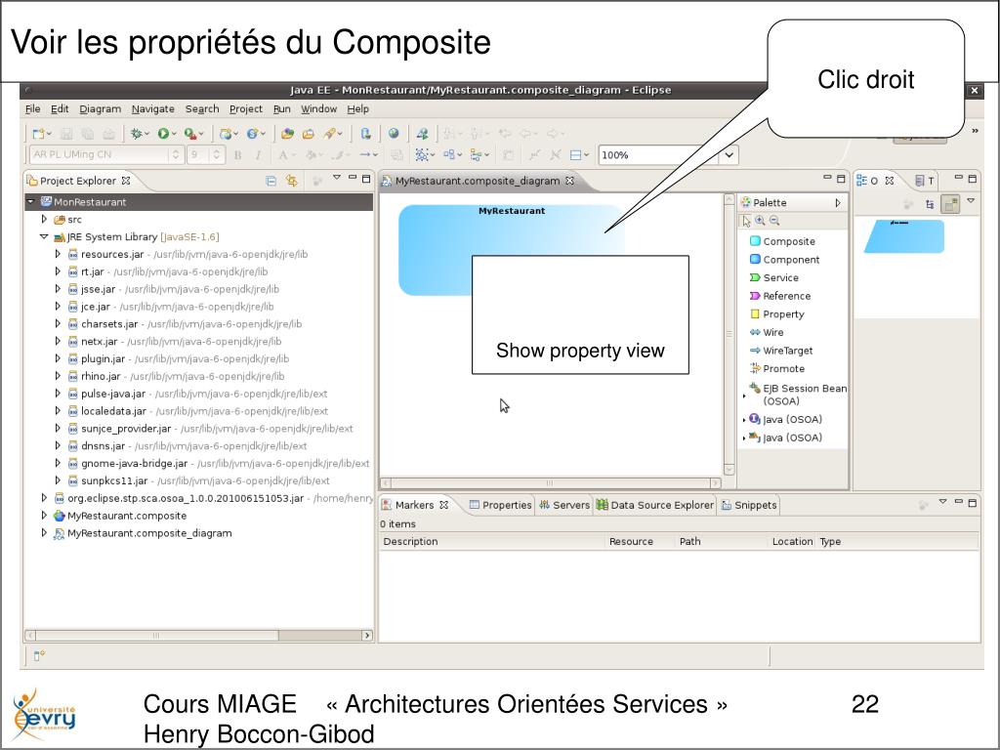
Task: Expand the resources.jar node
Action: tap(58, 254)
